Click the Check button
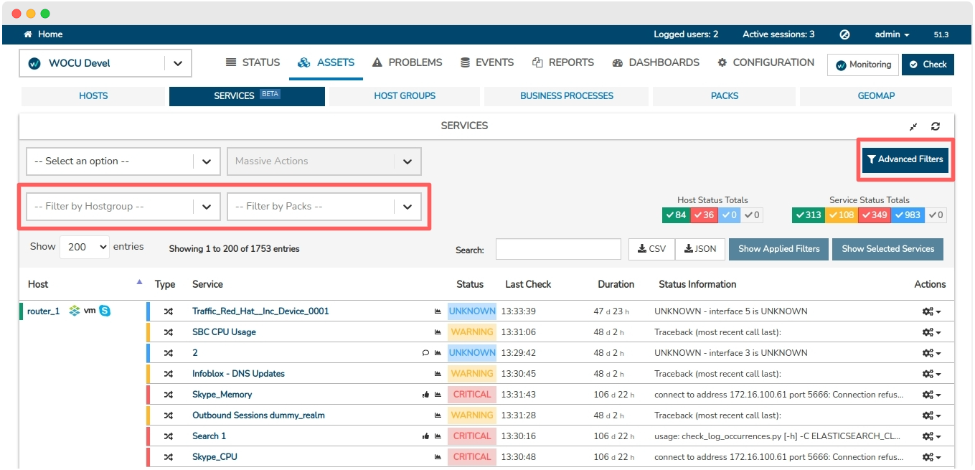Image resolution: width=975 pixels, height=470 pixels. [928, 65]
